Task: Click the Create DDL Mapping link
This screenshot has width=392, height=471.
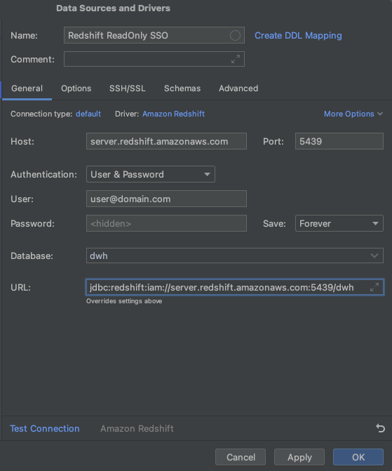Action: coord(298,35)
